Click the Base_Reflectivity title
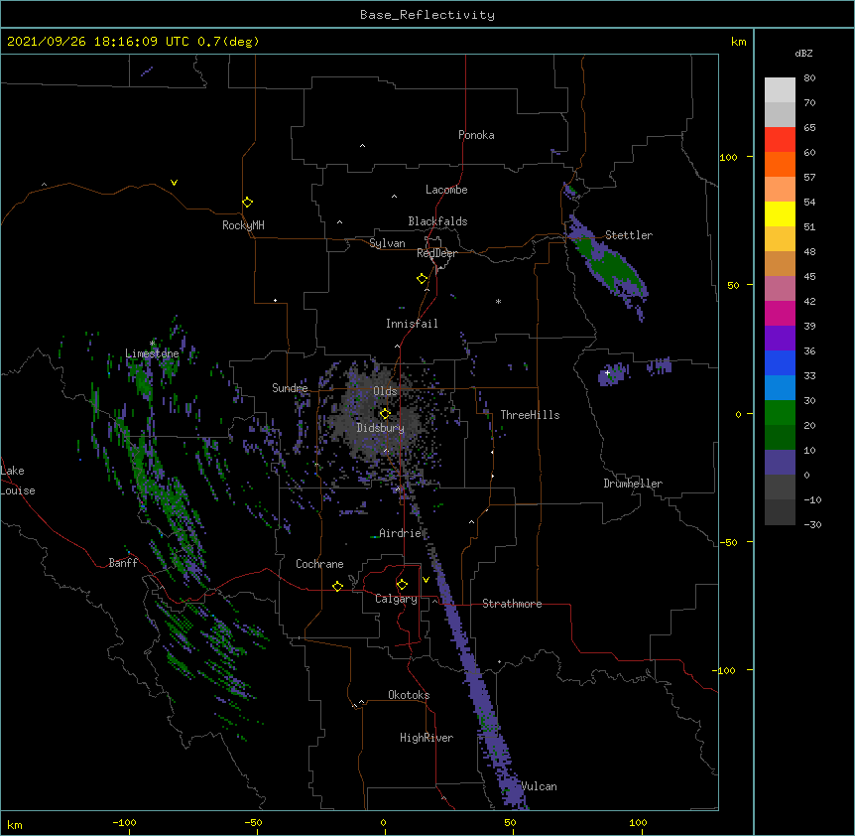The image size is (855, 836). (x=427, y=15)
